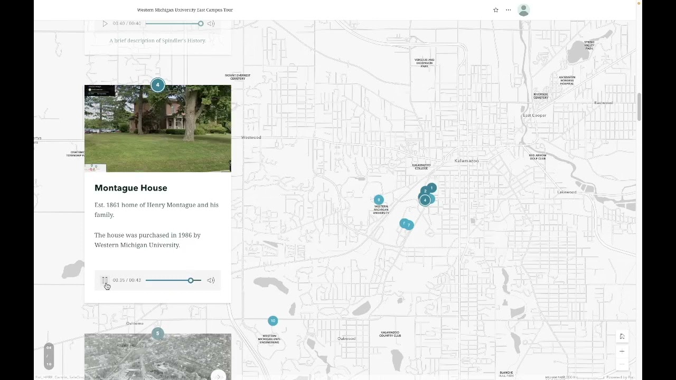The image size is (676, 380).
Task: Click the 'Est. 1861 home of Henry Montague' text
Action: tap(156, 210)
